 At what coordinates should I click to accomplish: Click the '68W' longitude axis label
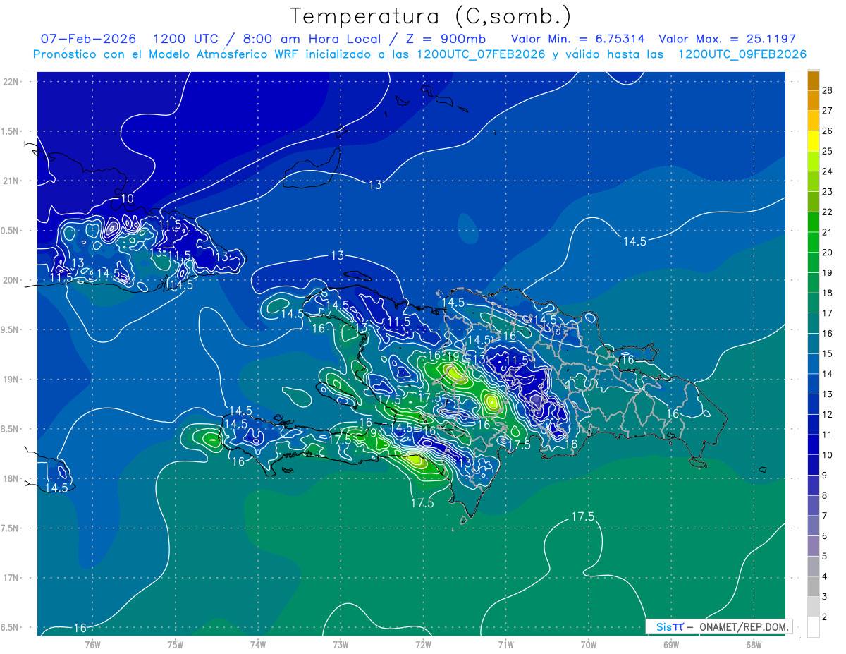tap(754, 645)
